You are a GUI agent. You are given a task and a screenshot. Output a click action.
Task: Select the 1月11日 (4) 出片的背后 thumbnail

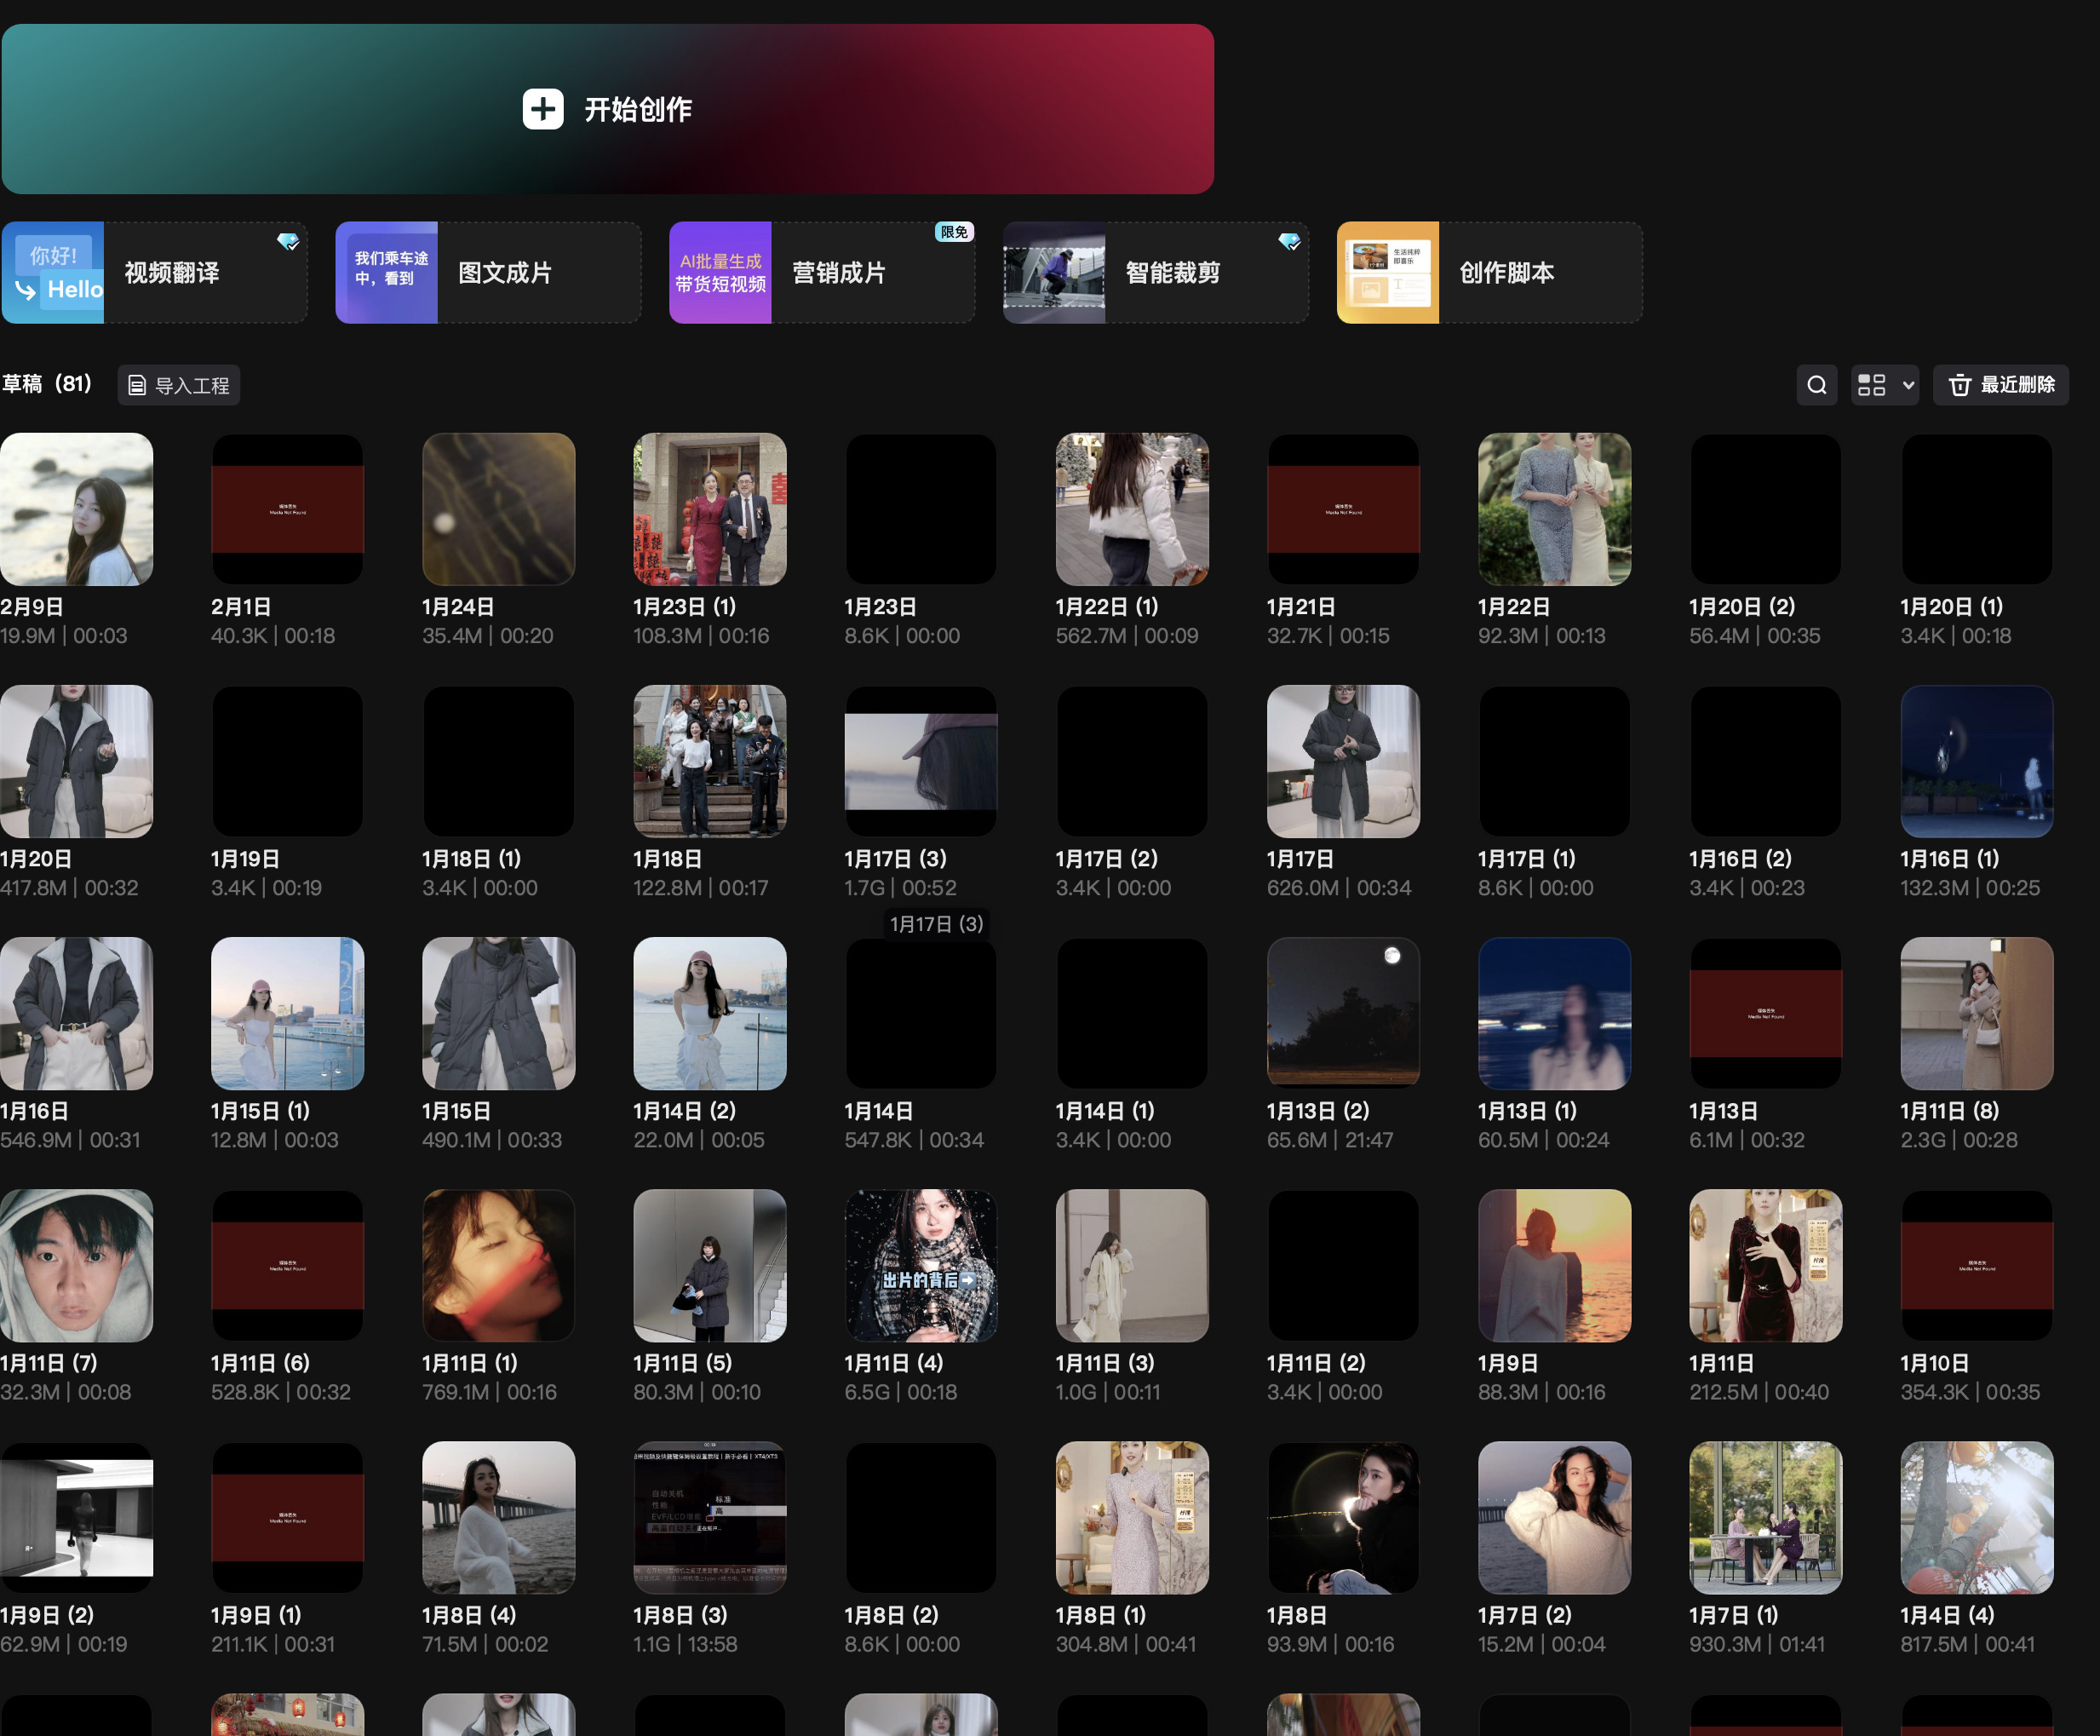pyautogui.click(x=921, y=1265)
